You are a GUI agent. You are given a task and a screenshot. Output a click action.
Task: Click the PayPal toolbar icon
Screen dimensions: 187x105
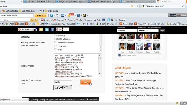(x=52, y=15)
